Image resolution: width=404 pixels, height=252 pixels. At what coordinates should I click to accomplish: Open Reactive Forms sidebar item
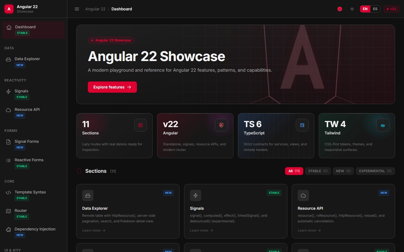pyautogui.click(x=33, y=163)
